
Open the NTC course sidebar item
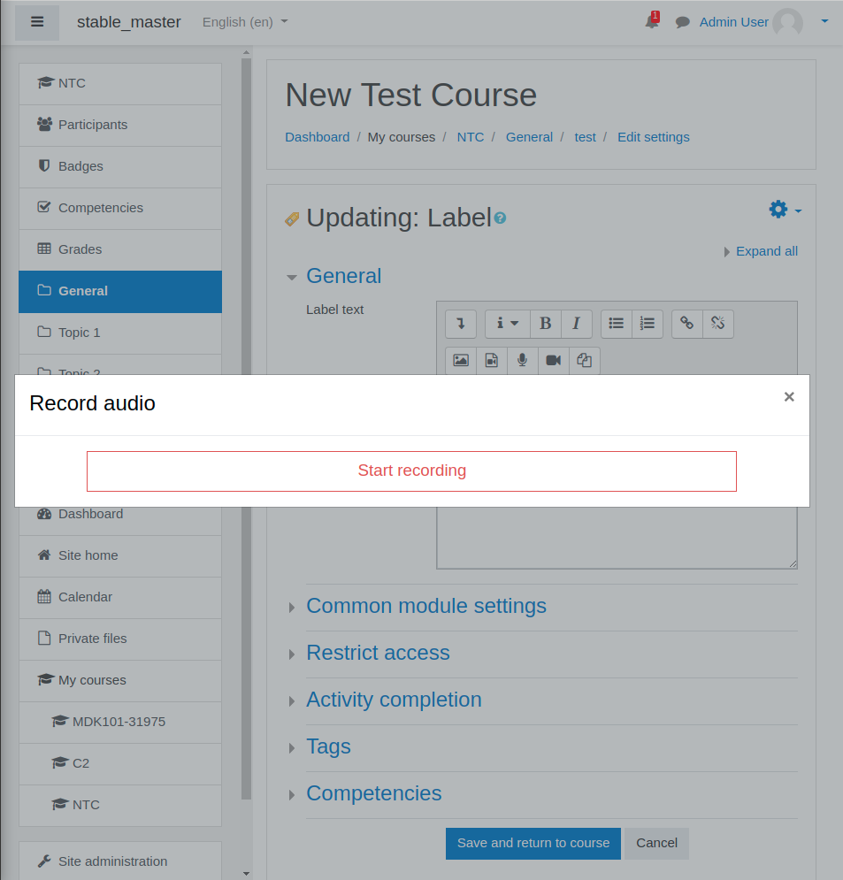coord(120,84)
